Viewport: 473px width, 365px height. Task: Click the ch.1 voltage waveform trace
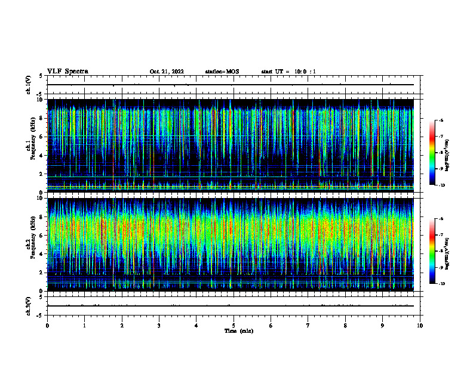[x=231, y=85]
